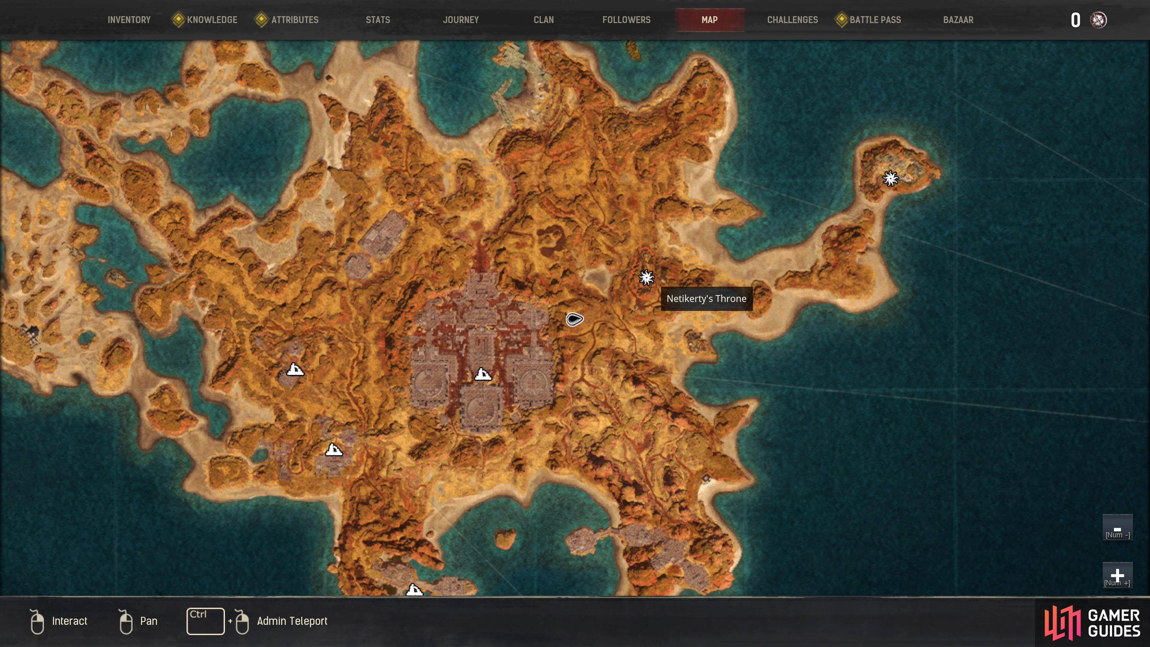Click the camp marker west of the city
The width and height of the screenshot is (1150, 647).
295,369
